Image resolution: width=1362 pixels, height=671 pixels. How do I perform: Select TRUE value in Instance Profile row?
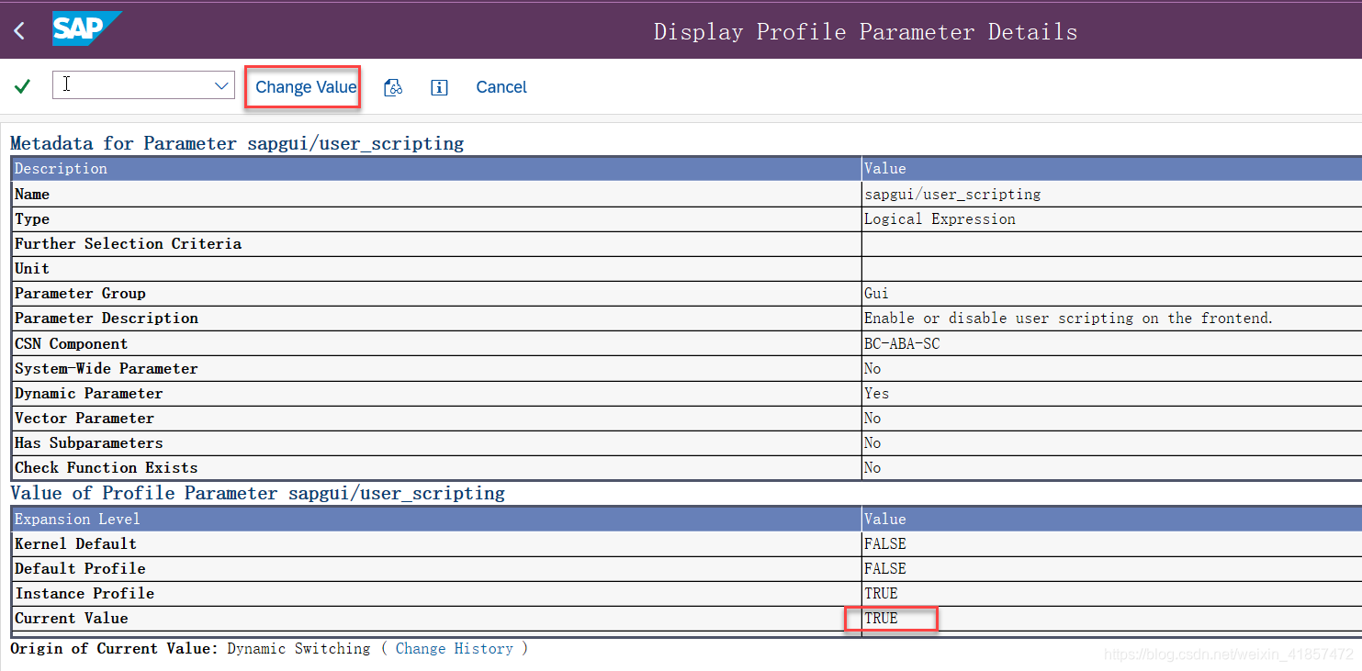click(x=881, y=593)
